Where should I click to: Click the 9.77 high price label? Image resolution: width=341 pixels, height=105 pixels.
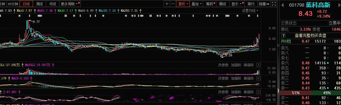[36, 22]
